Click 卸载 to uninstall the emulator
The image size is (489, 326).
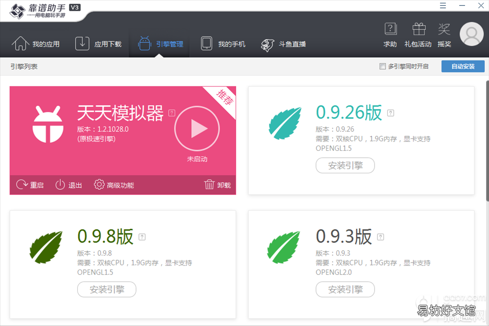(218, 185)
